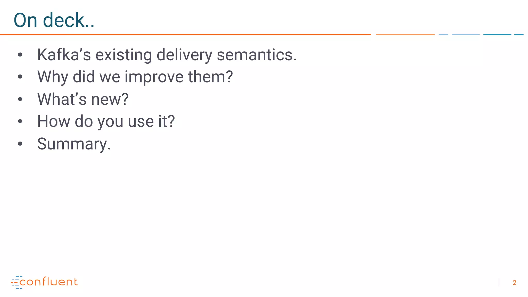The height and width of the screenshot is (297, 528).
Task: Click the Confluent logo symbol icon
Action: [16, 282]
